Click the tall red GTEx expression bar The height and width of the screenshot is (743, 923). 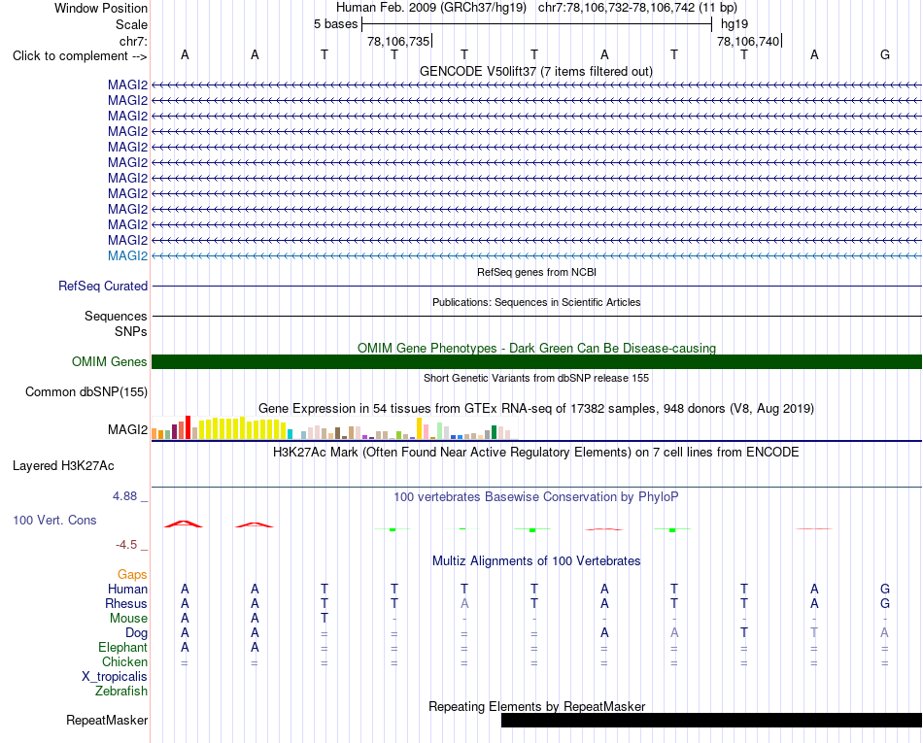point(188,427)
